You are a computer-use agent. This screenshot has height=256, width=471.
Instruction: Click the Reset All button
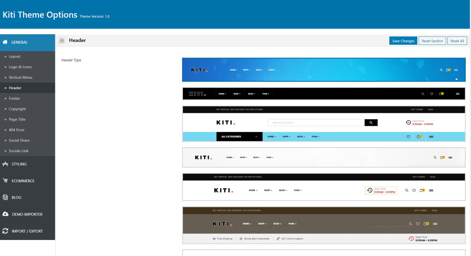[x=457, y=41]
